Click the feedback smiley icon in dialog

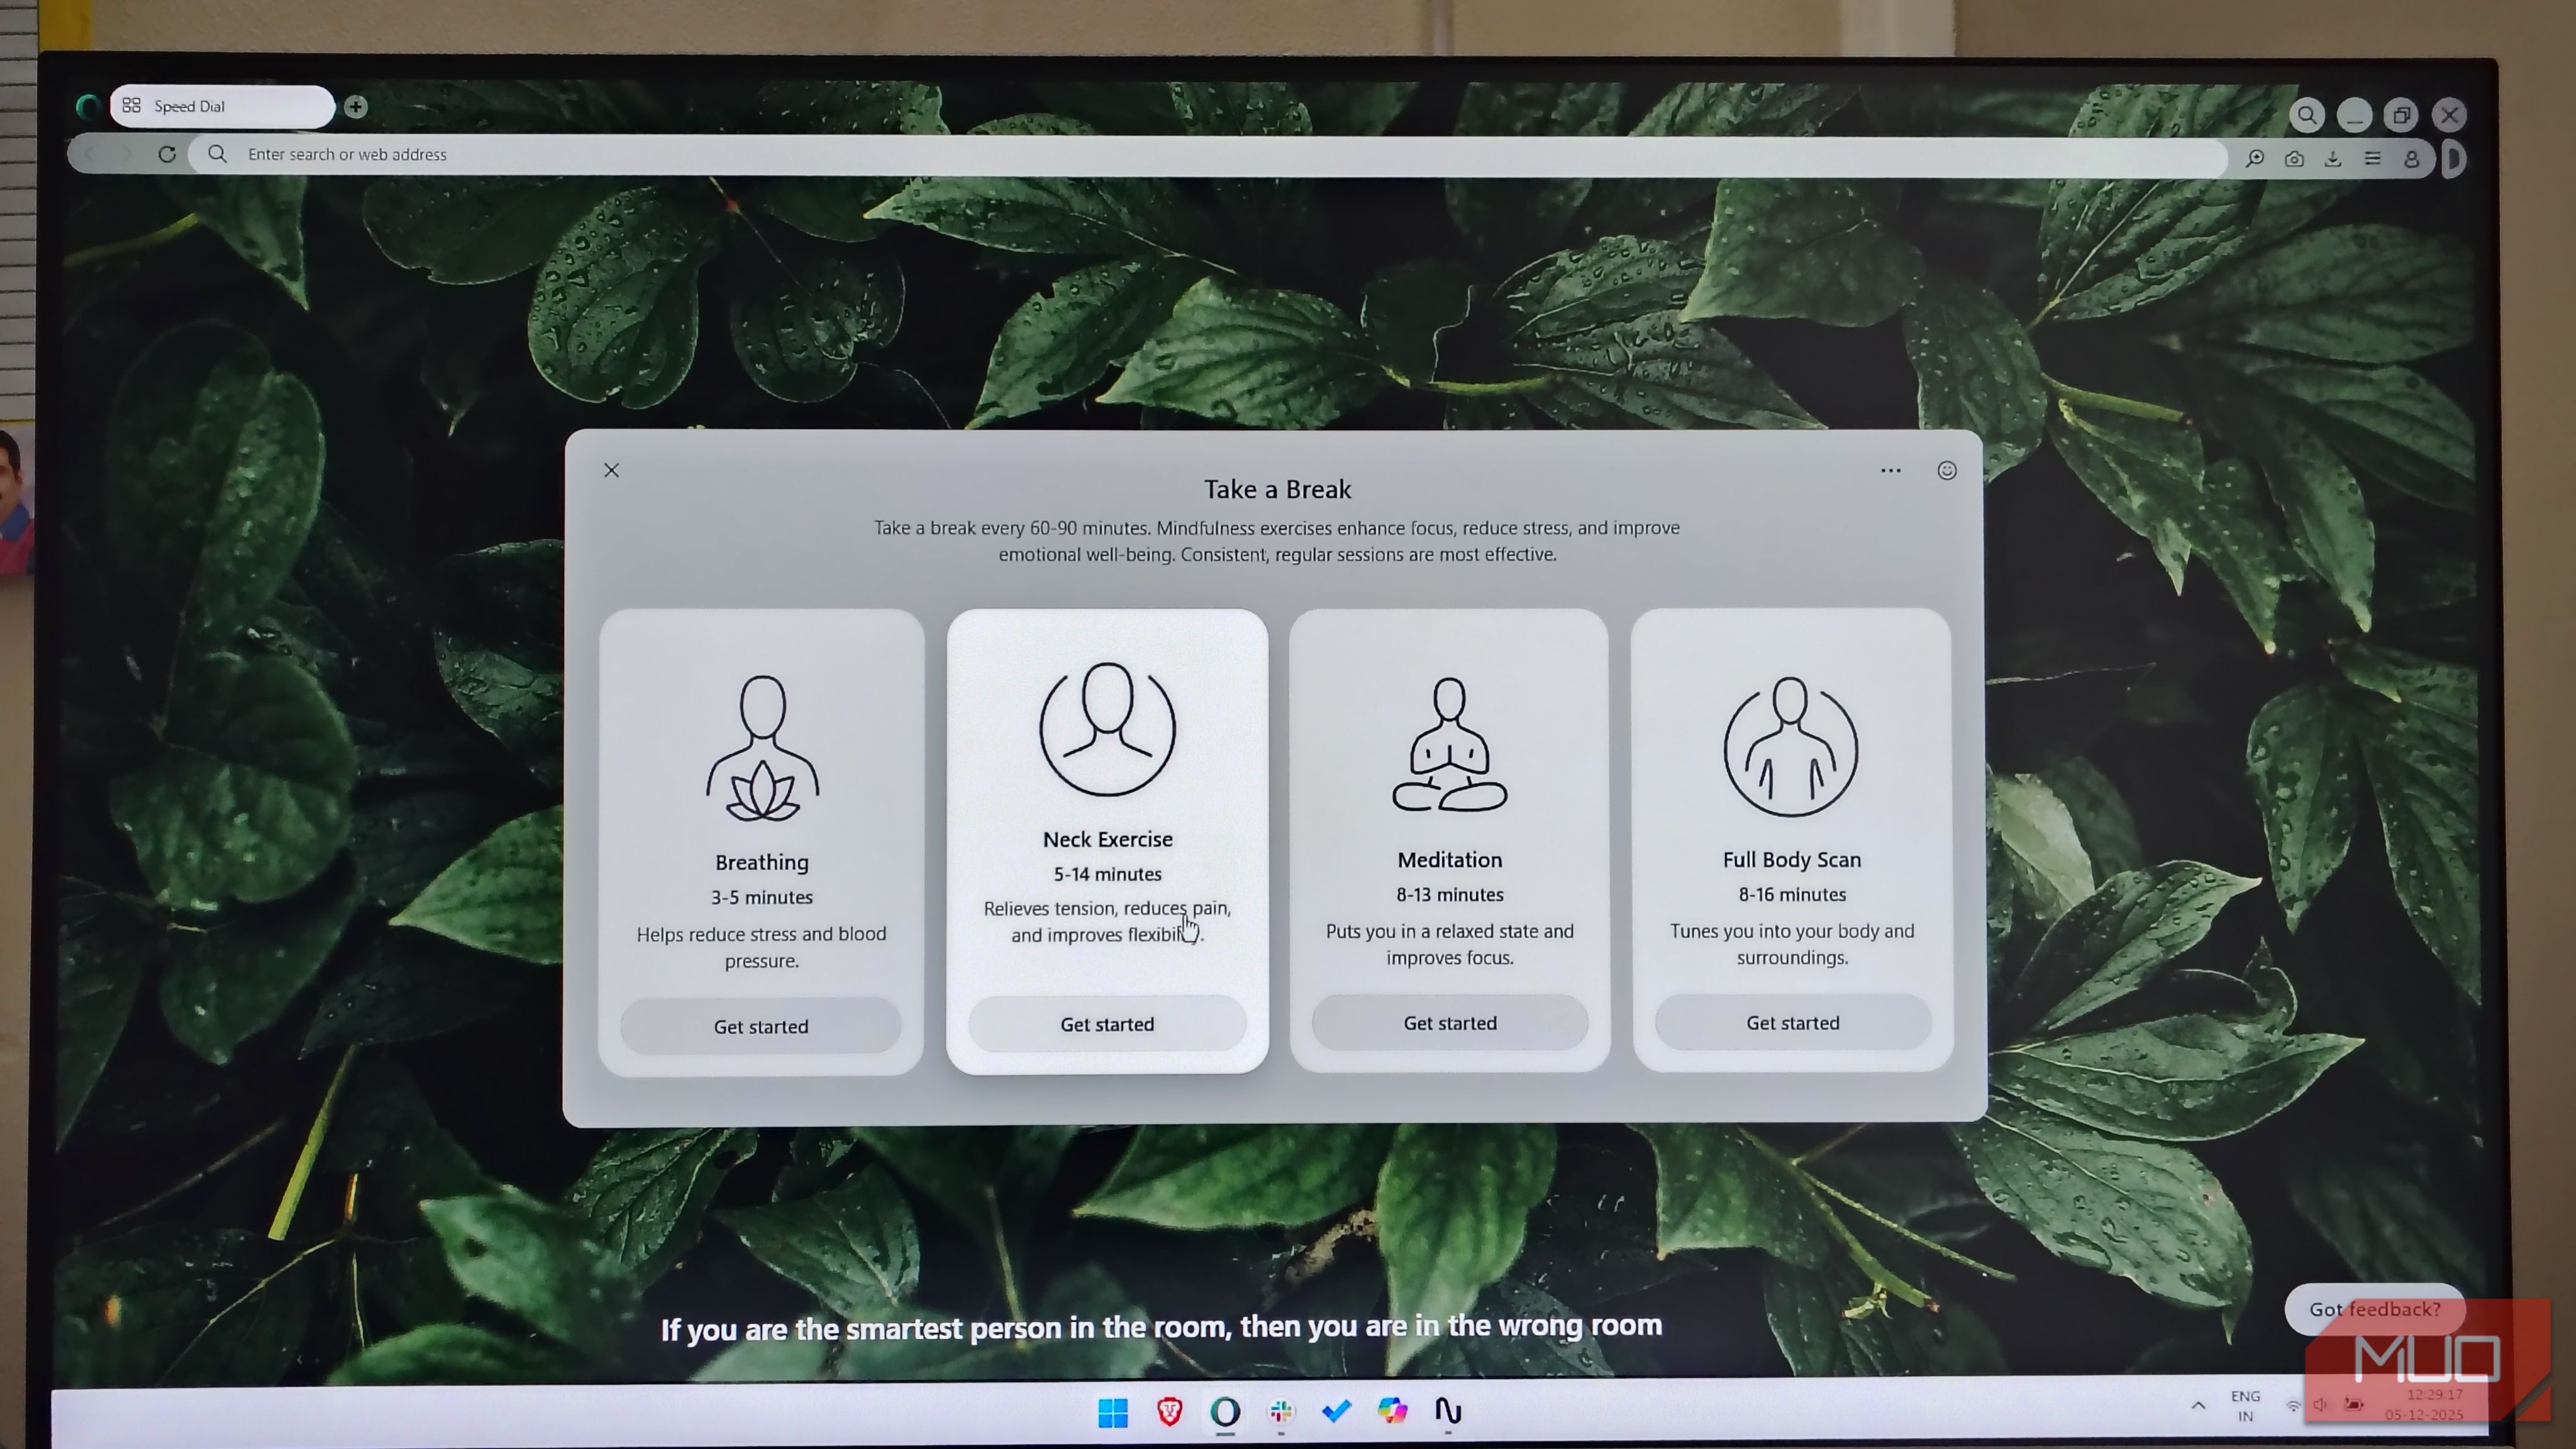click(1946, 471)
